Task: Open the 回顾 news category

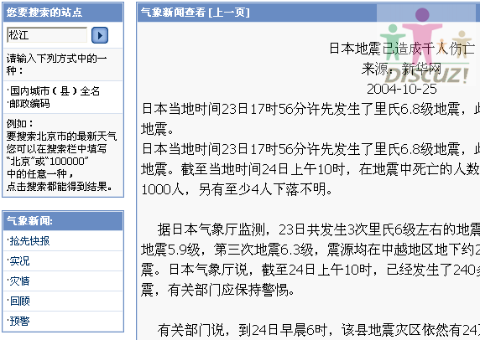Action: [x=19, y=301]
